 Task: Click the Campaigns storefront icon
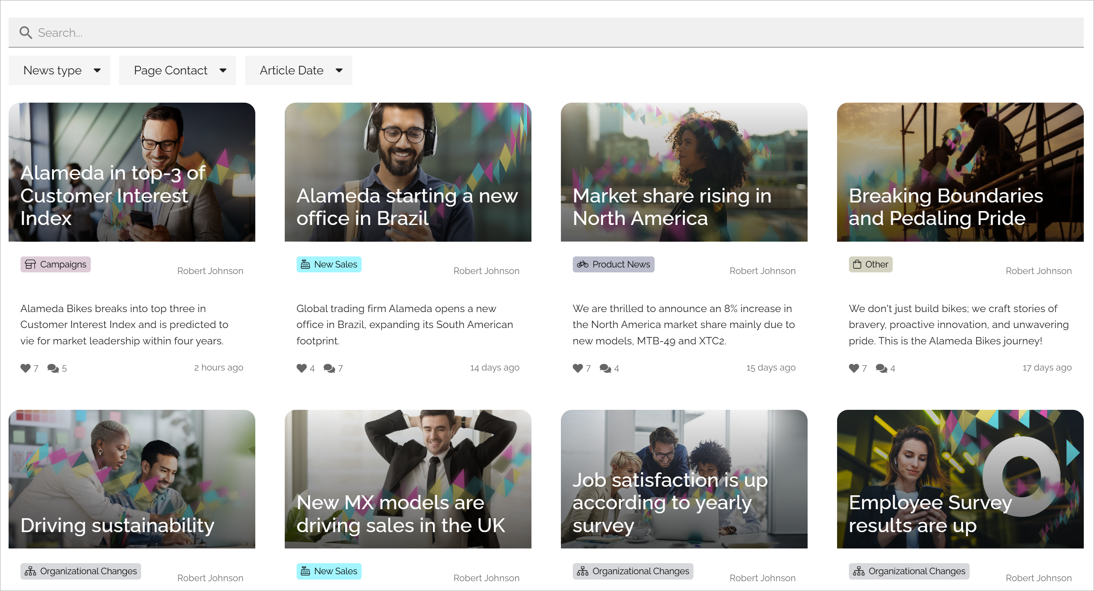click(30, 265)
